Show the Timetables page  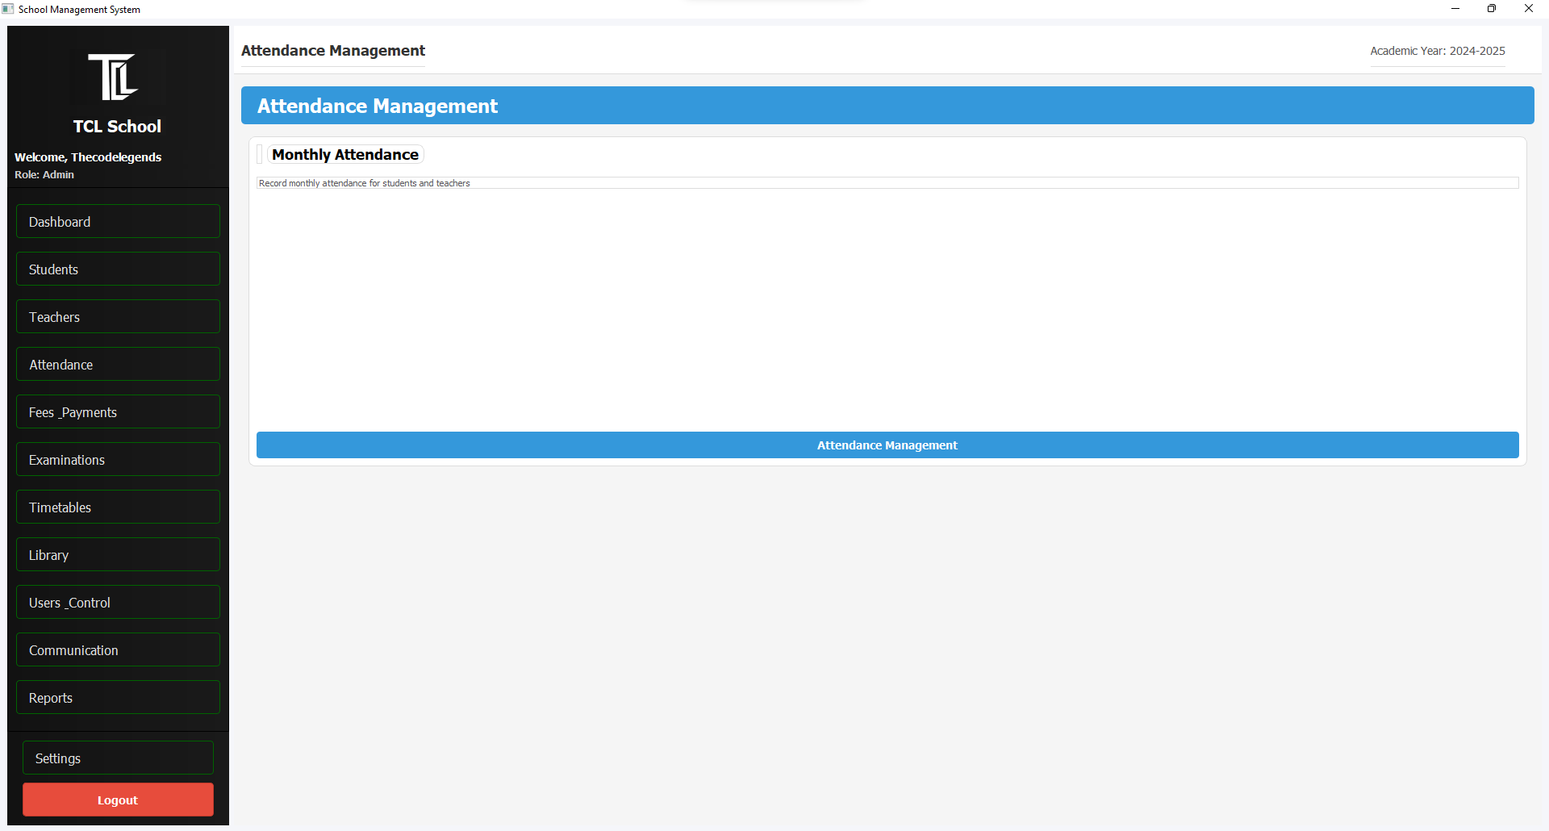point(118,507)
